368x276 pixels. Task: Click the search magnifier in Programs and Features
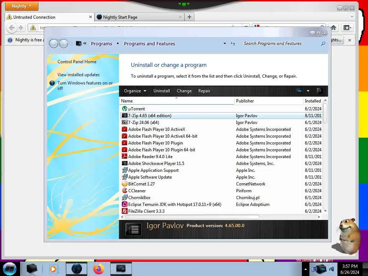click(323, 43)
